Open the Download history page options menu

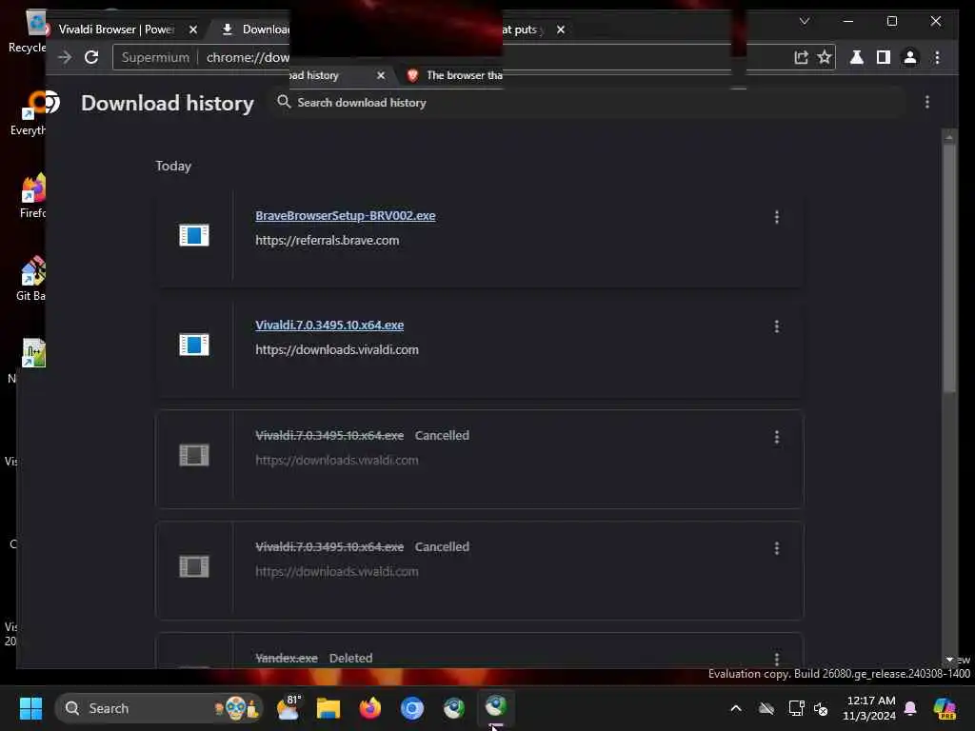[927, 102]
